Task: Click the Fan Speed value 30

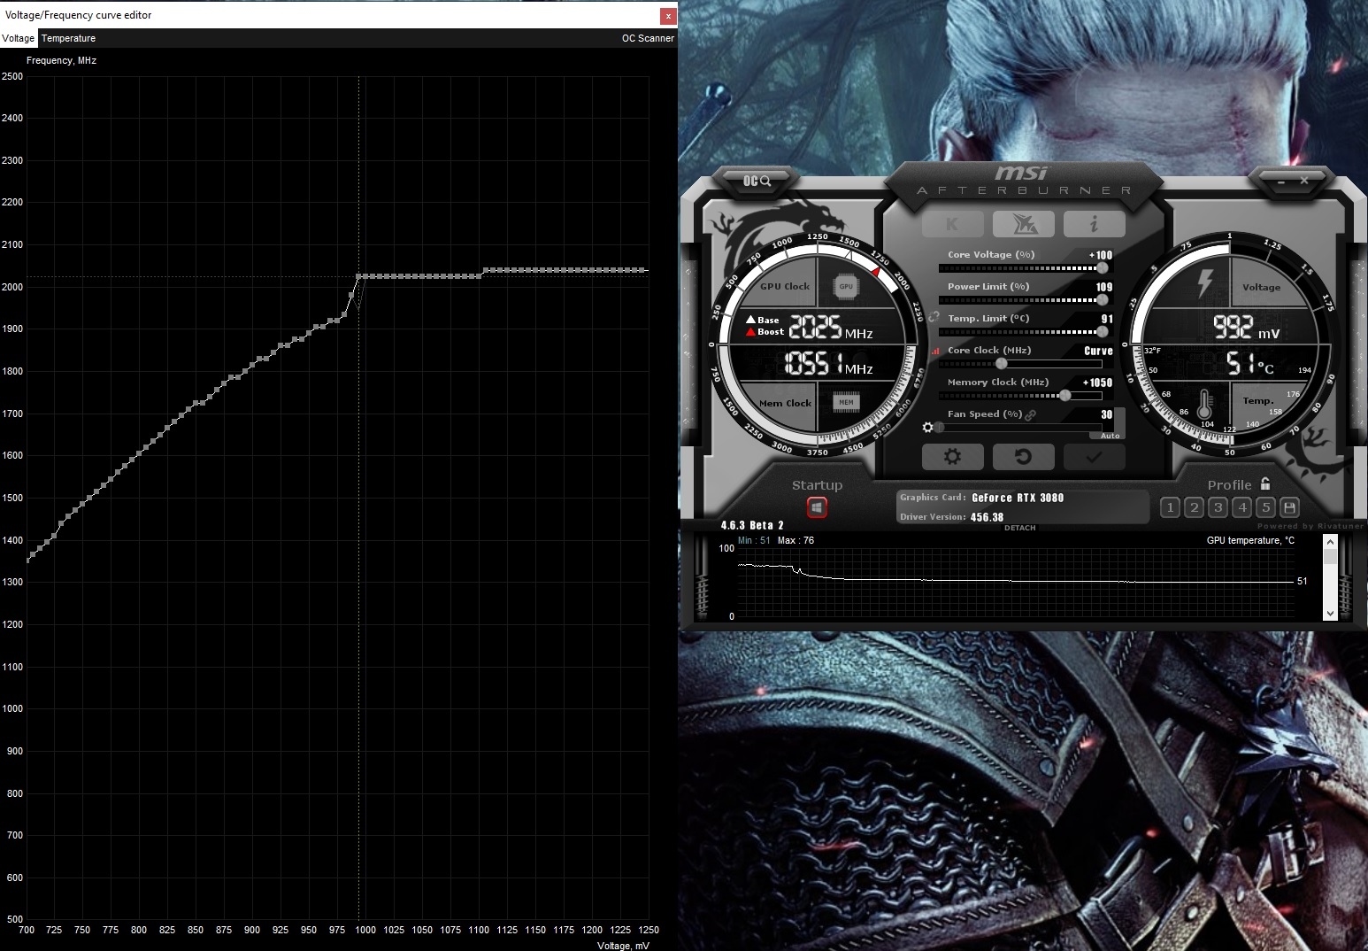Action: point(1107,414)
